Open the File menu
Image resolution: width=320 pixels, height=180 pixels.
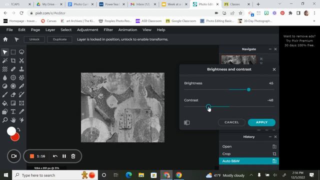tap(9, 30)
